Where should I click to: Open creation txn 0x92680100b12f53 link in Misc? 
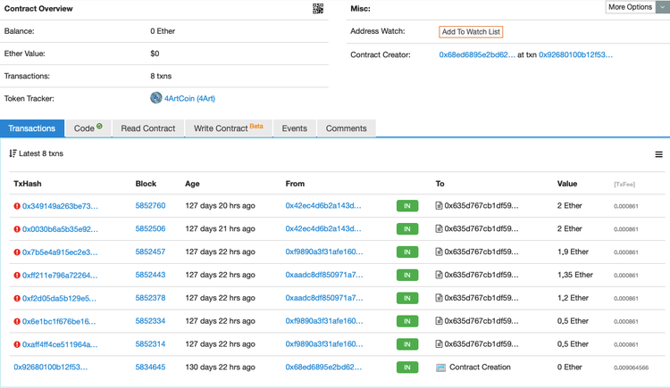click(x=575, y=54)
